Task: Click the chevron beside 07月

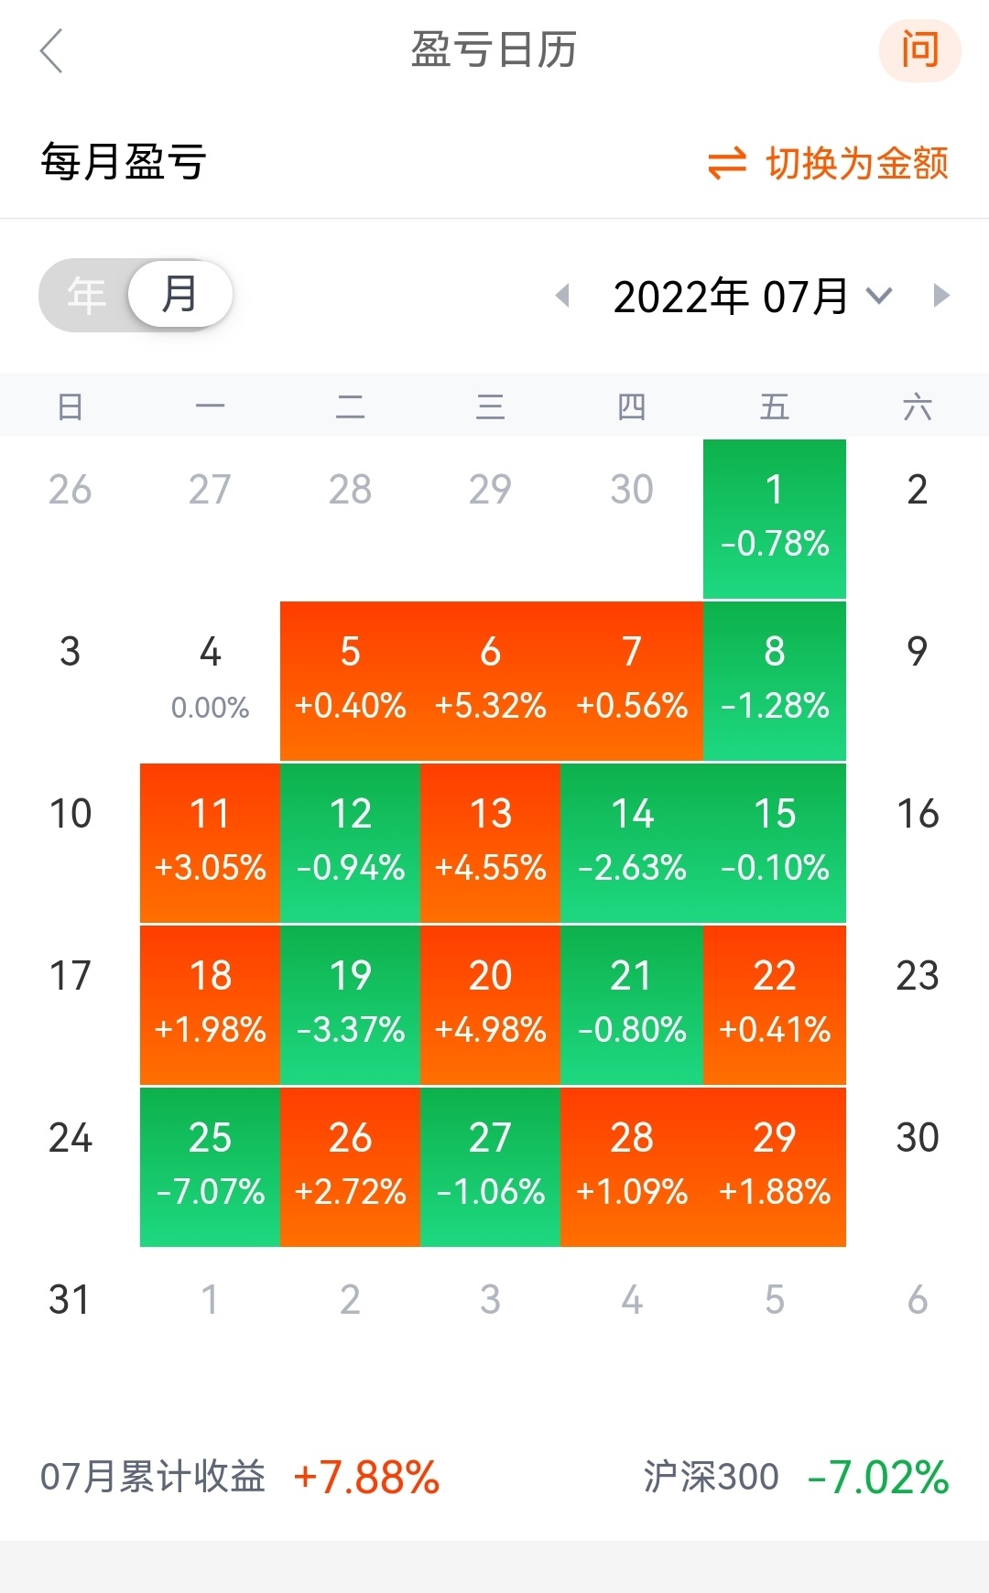Action: pos(879,296)
